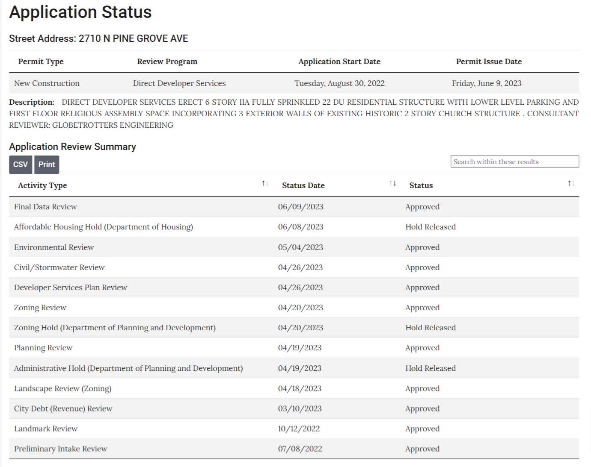The width and height of the screenshot is (591, 467).
Task: Select the Zoning Hold activity row
Action: [x=294, y=328]
